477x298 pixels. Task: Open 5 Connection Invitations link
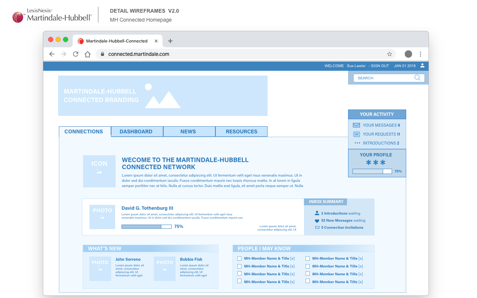342,228
